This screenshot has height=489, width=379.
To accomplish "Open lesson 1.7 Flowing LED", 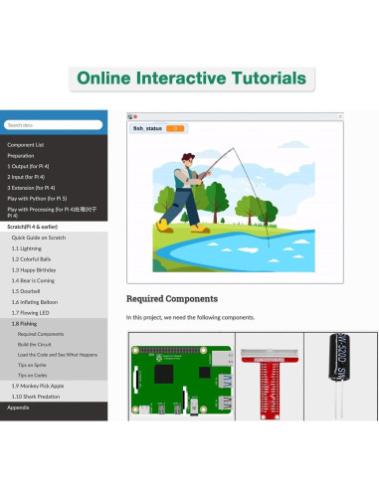I will (x=30, y=313).
